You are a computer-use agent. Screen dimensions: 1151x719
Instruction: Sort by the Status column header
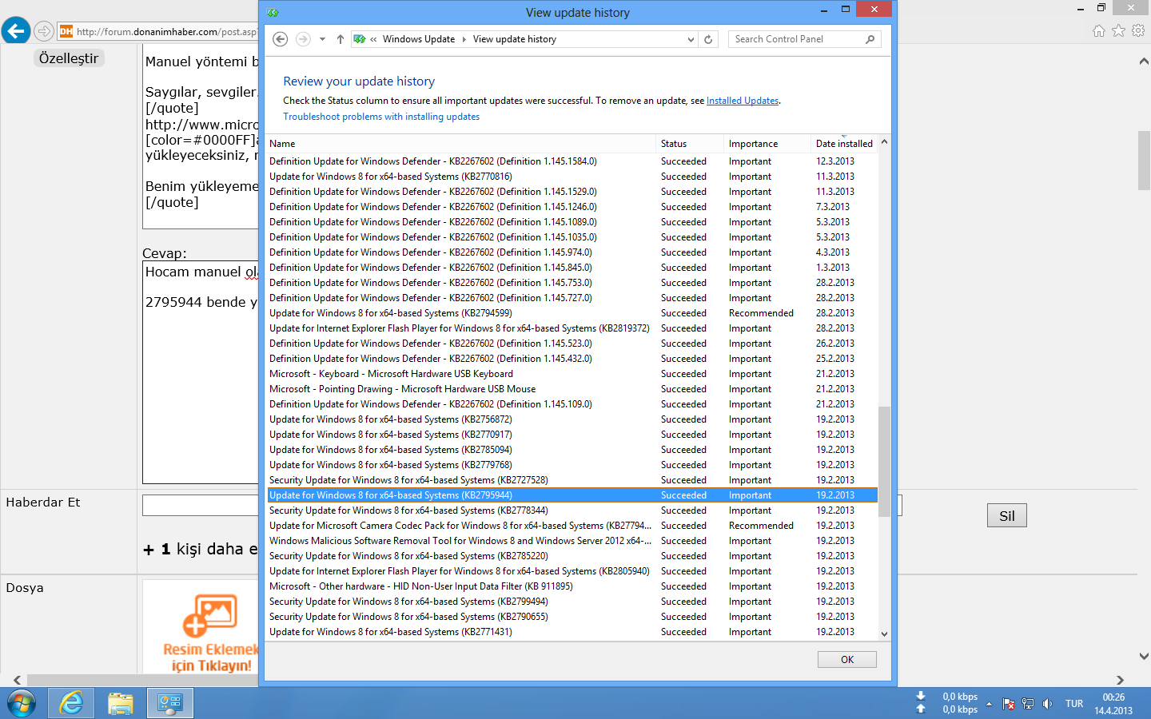point(690,144)
